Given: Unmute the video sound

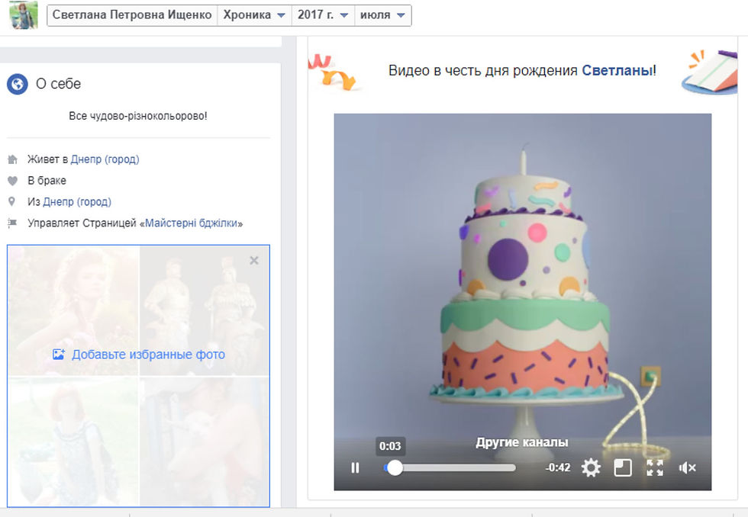Looking at the screenshot, I should coord(687,468).
